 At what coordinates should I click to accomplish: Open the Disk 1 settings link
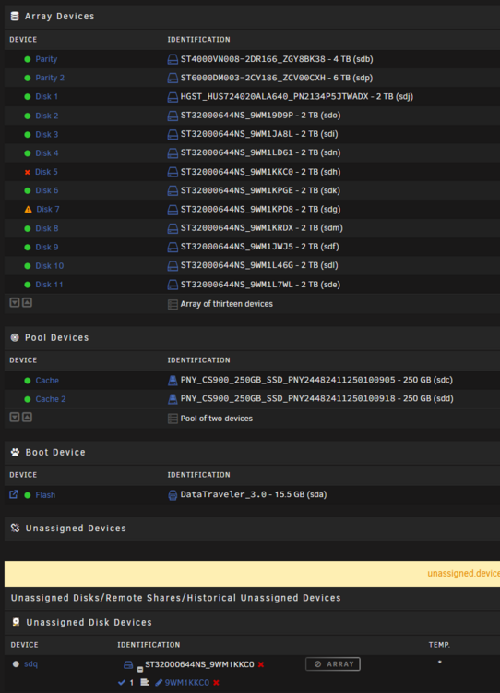[x=47, y=97]
